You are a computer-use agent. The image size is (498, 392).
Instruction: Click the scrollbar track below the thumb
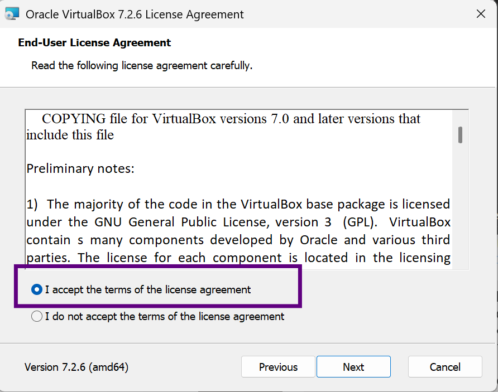coord(460,206)
